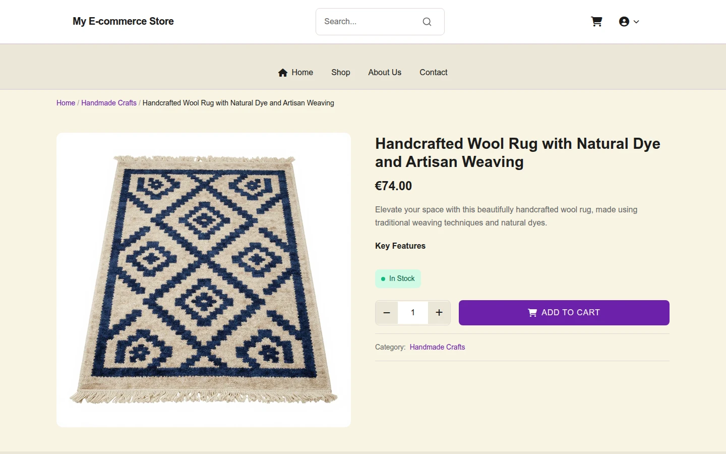726x454 pixels.
Task: Expand the account dropdown chevron
Action: (x=636, y=22)
